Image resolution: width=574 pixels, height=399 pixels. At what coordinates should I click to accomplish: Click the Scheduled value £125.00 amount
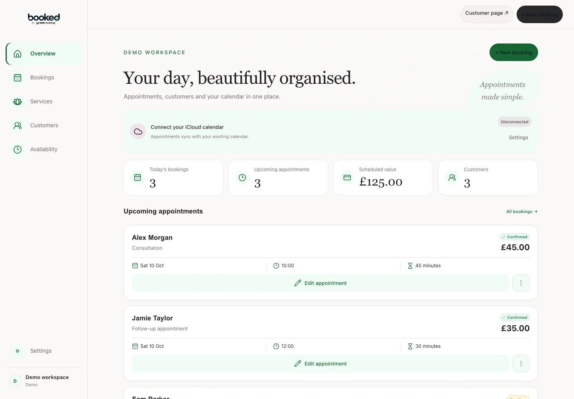(x=381, y=182)
